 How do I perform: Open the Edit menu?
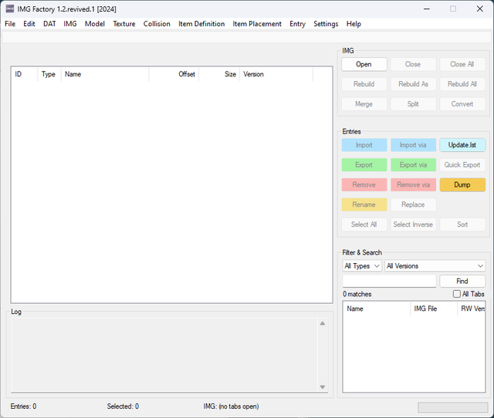point(29,24)
